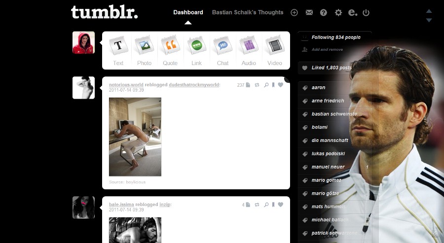Follow the 'boylicious' source link
The width and height of the screenshot is (444, 243).
(136, 182)
